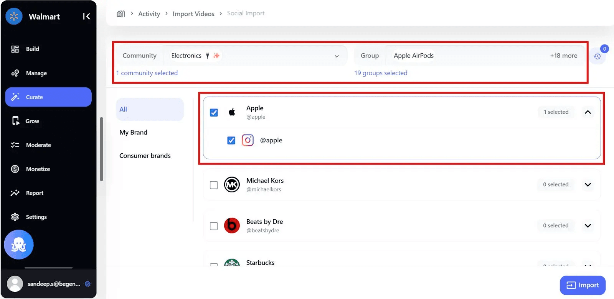
Task: Open the Curate menu
Action: (x=48, y=97)
